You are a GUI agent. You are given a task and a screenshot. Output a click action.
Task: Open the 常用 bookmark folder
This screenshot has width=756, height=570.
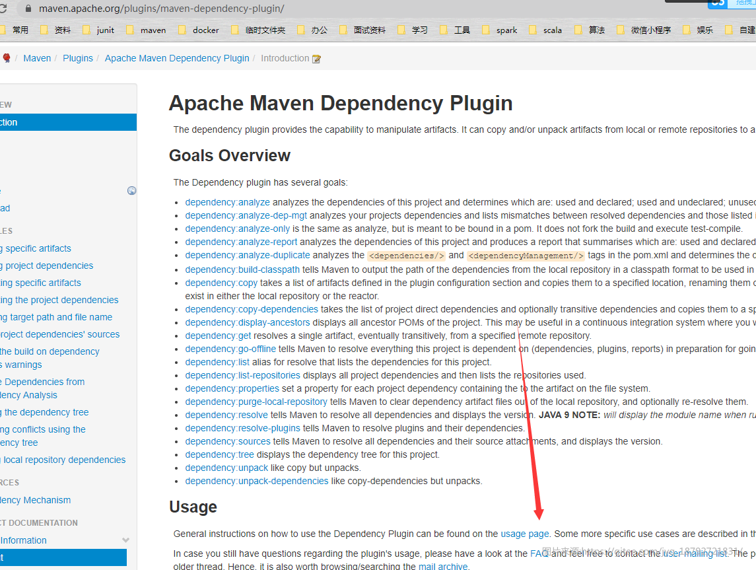pos(15,30)
